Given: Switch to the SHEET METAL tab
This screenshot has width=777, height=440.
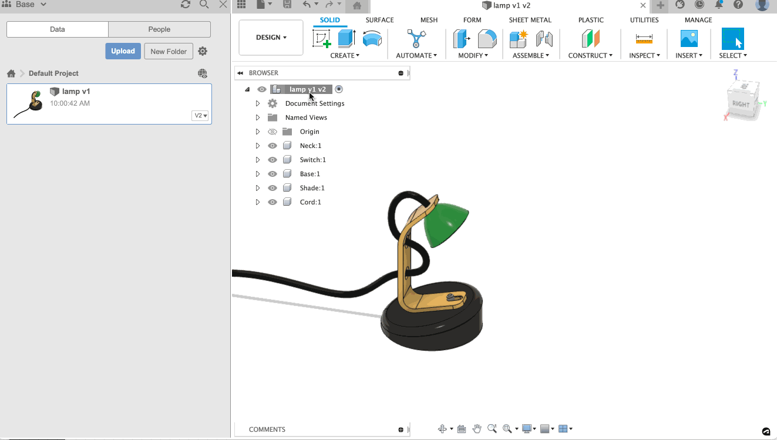Looking at the screenshot, I should [530, 20].
